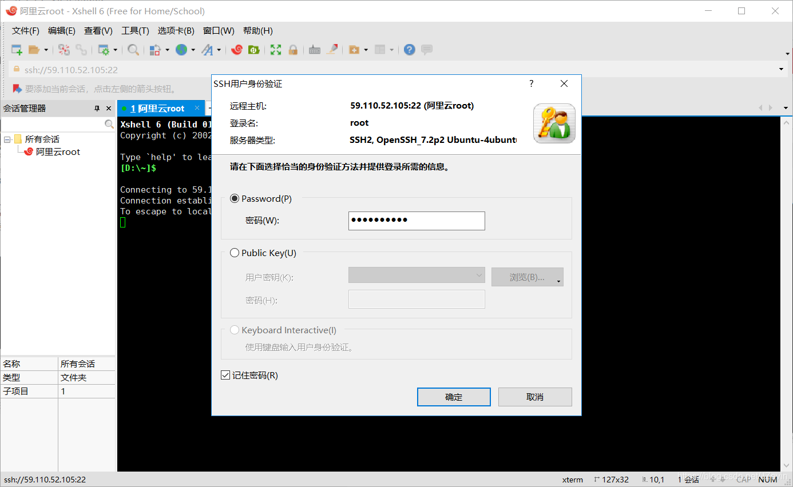Click the 密码(H) passphrase field
The width and height of the screenshot is (793, 487).
point(417,299)
